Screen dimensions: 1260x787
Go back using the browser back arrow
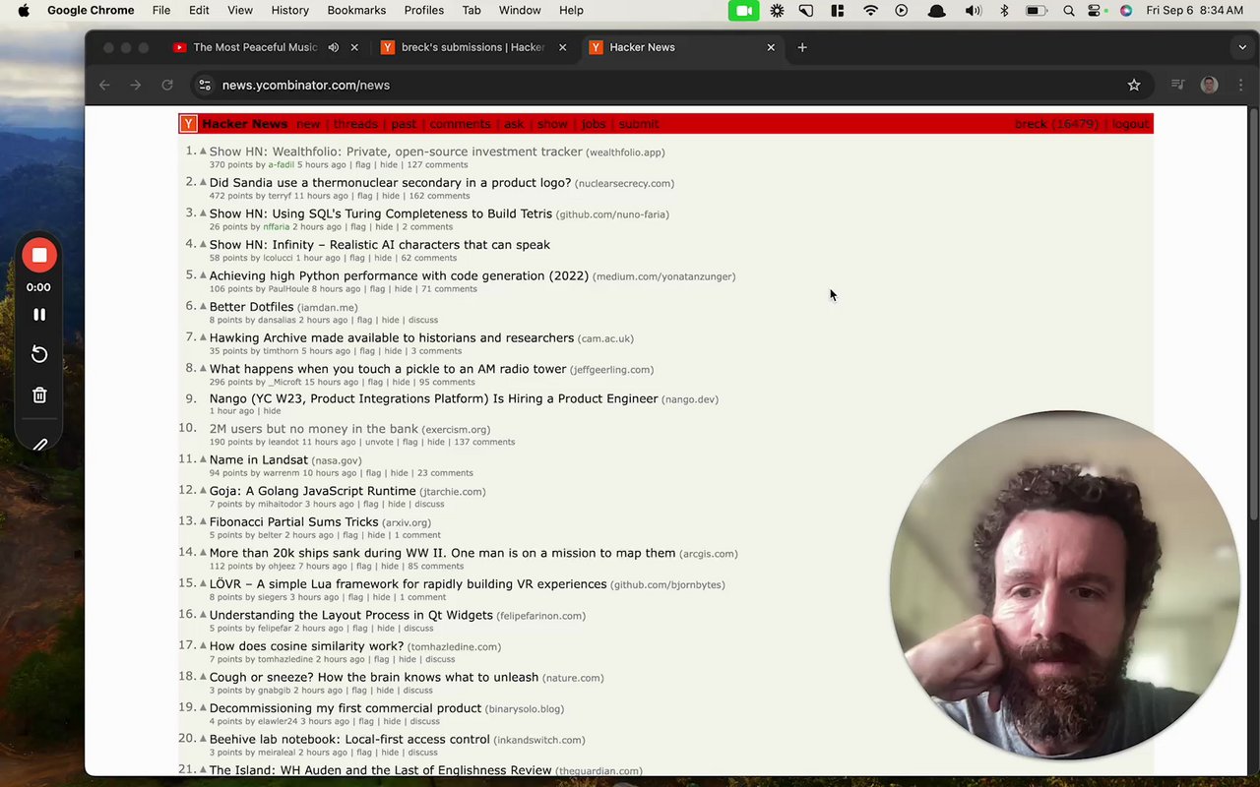coord(104,86)
